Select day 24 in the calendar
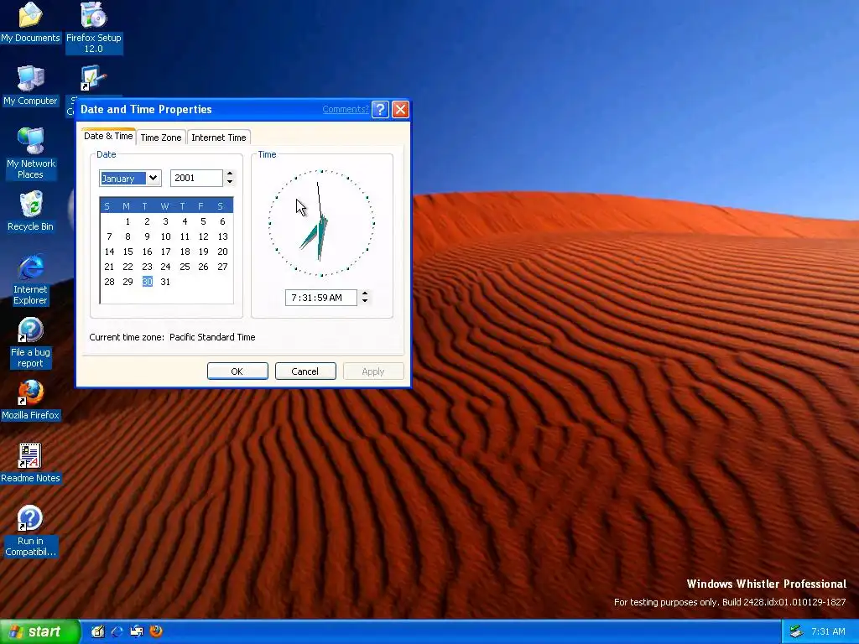 point(165,267)
